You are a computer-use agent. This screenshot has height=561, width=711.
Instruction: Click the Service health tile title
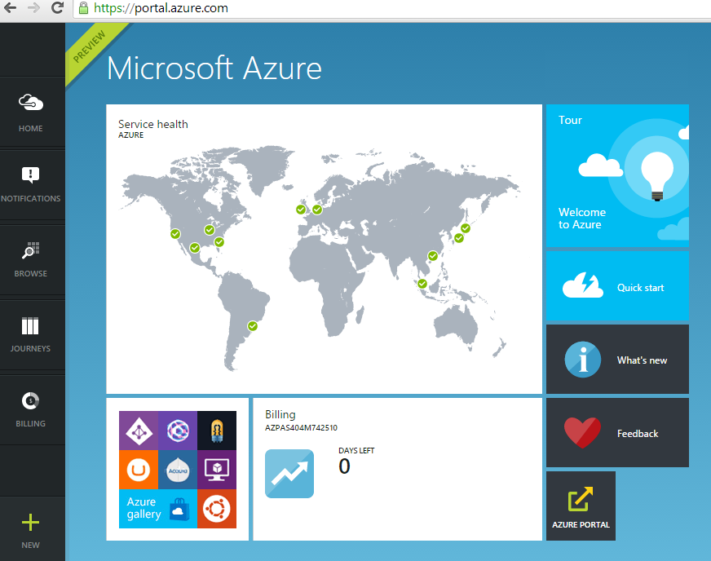(x=152, y=124)
